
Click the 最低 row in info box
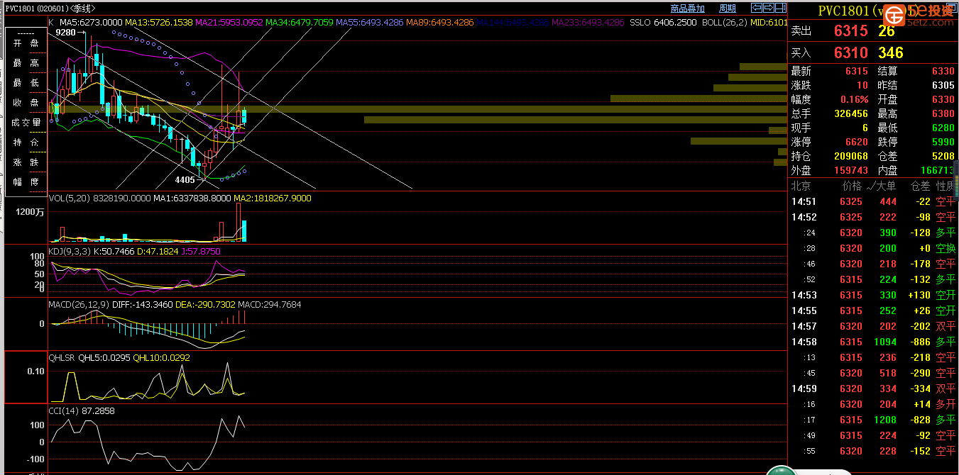(26, 83)
